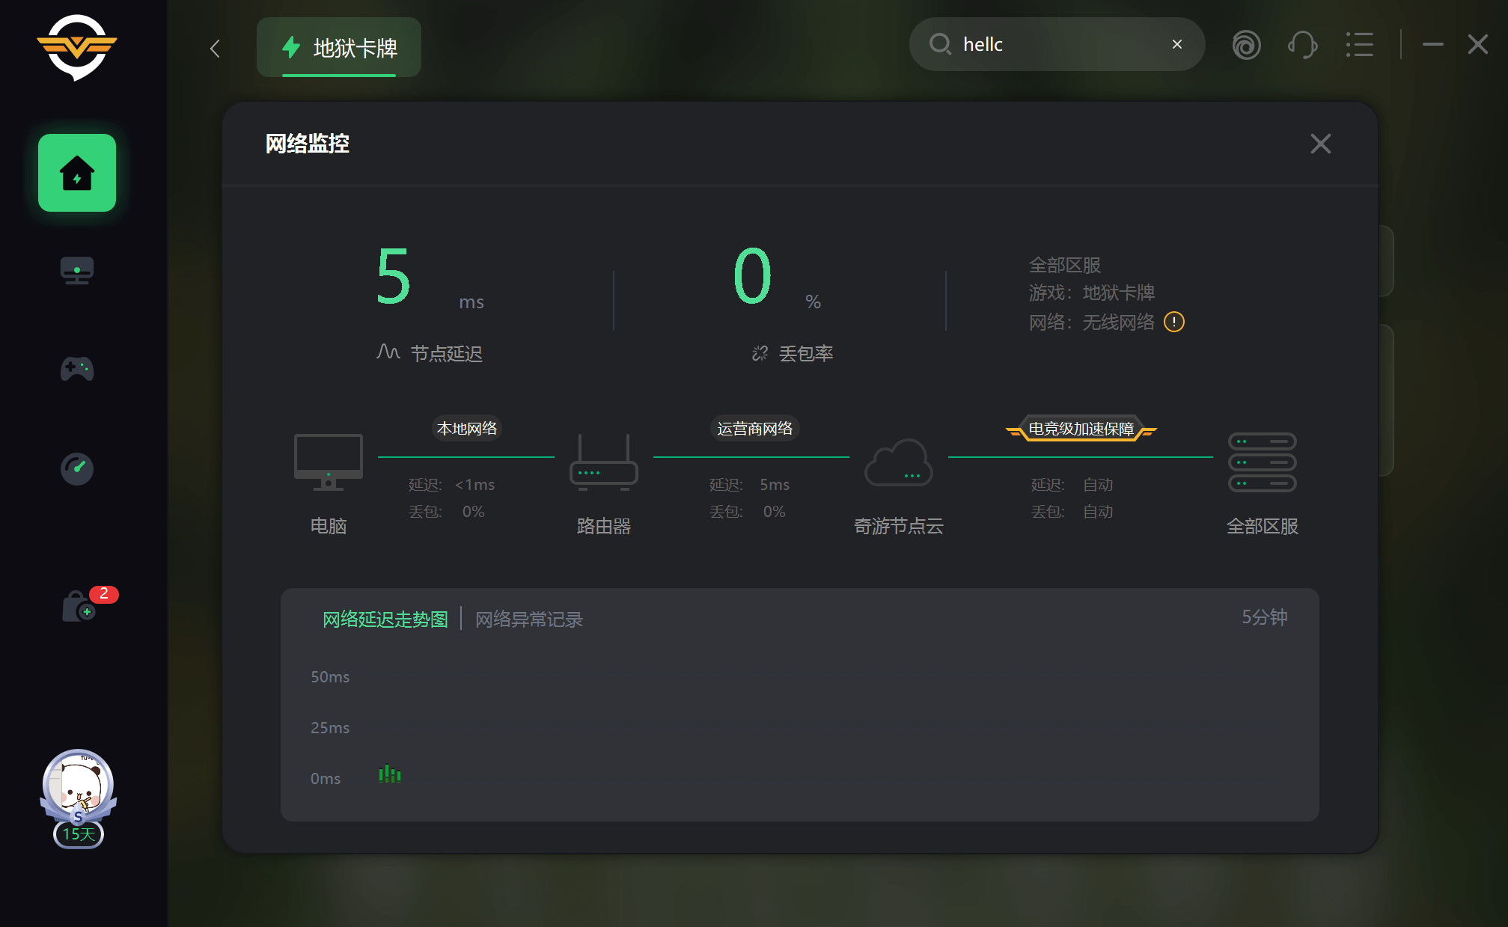Select the 地狱卡牌 game tab

coord(339,47)
